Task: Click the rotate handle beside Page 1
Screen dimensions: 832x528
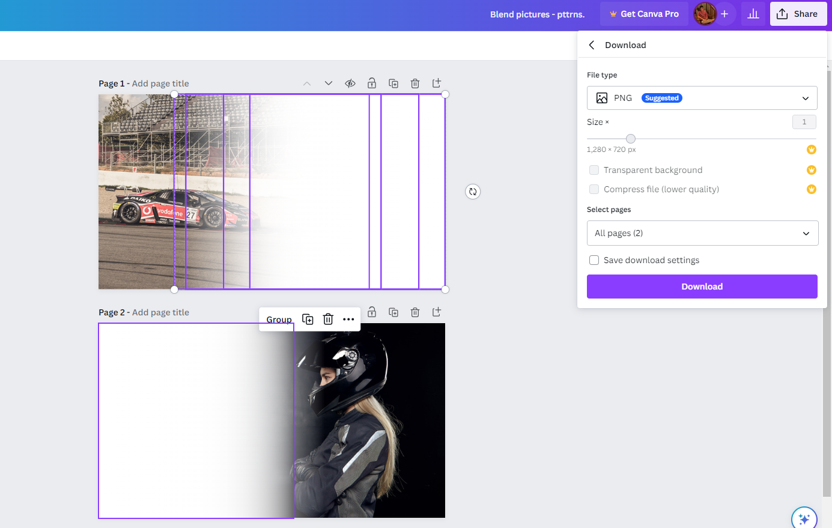Action: click(x=473, y=192)
